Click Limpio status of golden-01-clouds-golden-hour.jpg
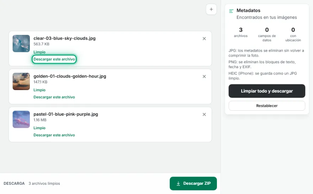Screen dimensions: 313x194 tap(39, 90)
